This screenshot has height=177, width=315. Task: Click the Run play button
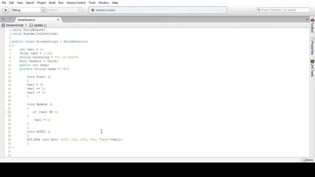tap(5, 10)
